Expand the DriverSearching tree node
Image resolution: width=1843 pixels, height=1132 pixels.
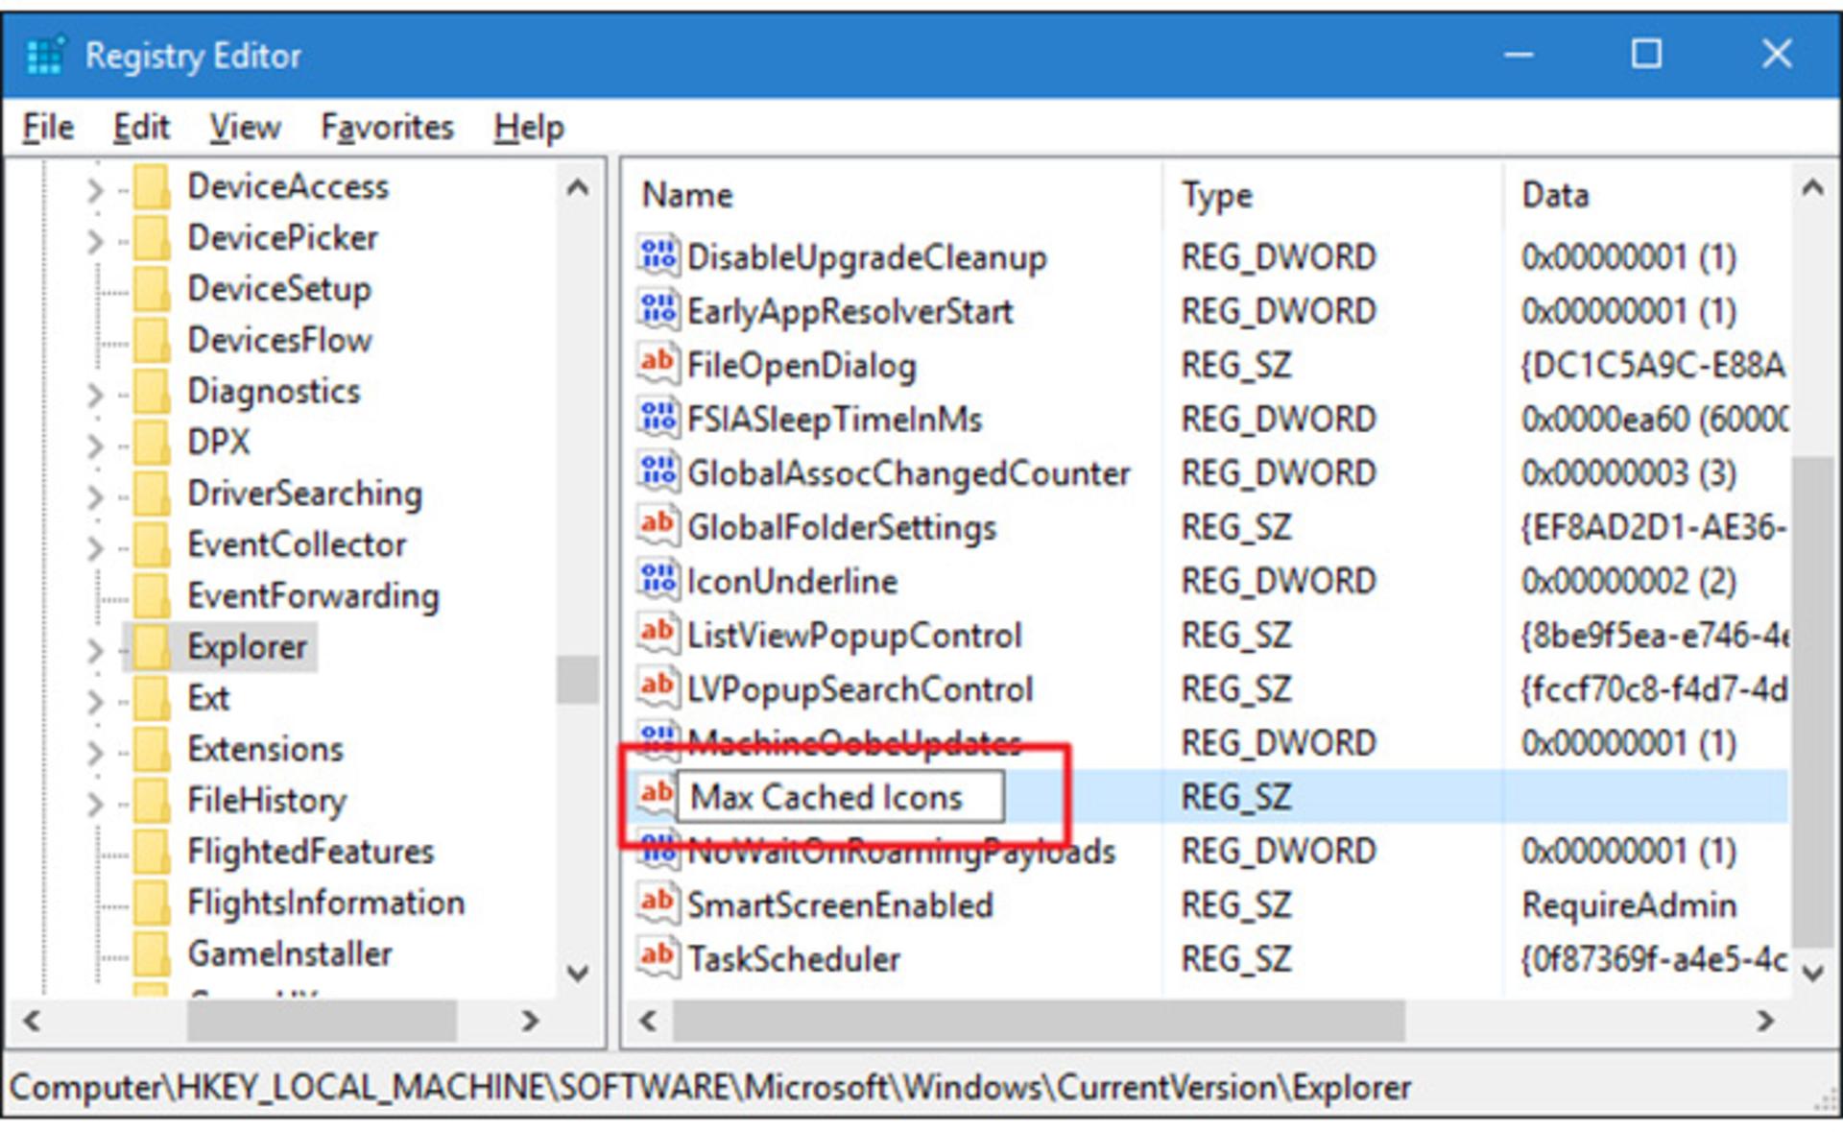tap(94, 495)
